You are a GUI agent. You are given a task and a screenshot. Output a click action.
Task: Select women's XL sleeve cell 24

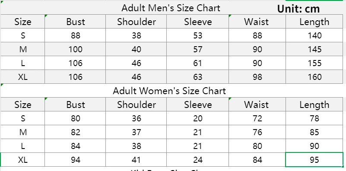[197, 159]
